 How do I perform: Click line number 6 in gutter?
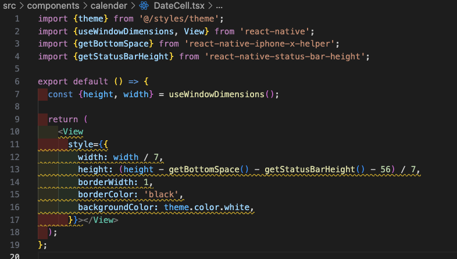tap(17, 81)
